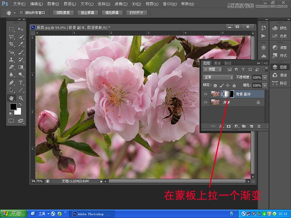291x218 pixels.
Task: Select the Clone Stamp tool
Action: (x=12, y=60)
